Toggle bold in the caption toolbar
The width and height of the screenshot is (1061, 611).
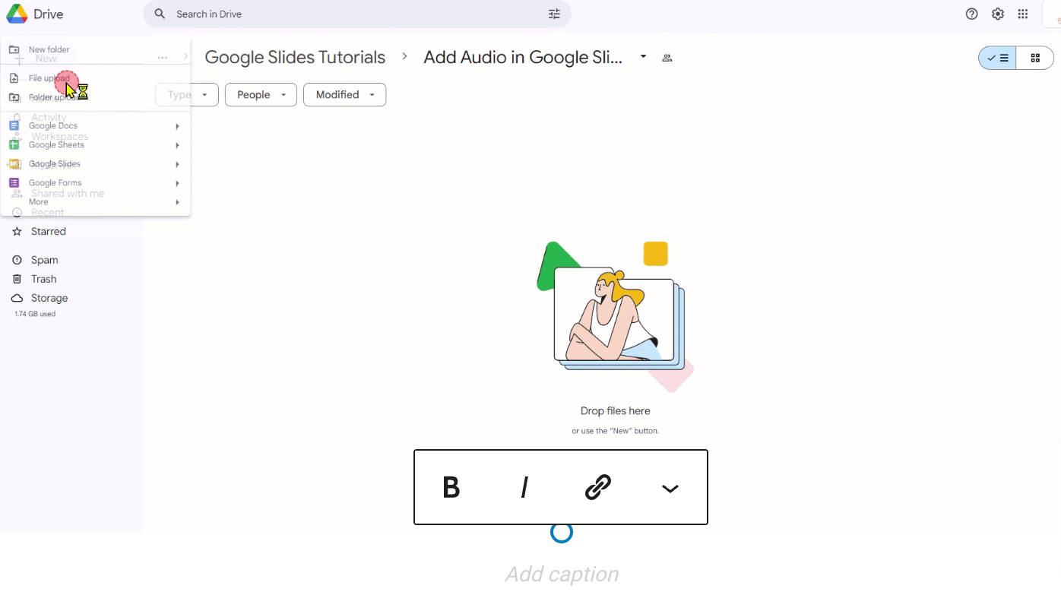click(x=451, y=487)
